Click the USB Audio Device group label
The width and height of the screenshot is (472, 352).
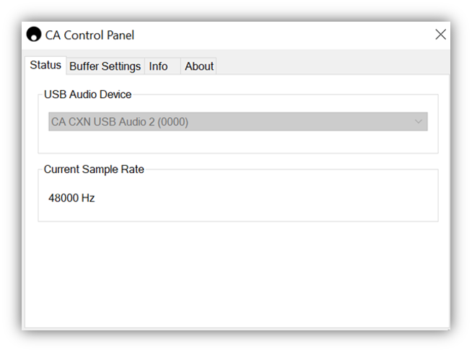coord(87,94)
